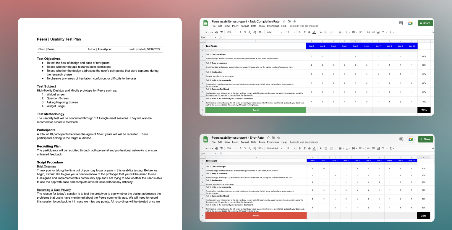Viewport: 452px width, 230px height.
Task: Check cloud save status of Task Completion Rate
Action: (294, 21)
